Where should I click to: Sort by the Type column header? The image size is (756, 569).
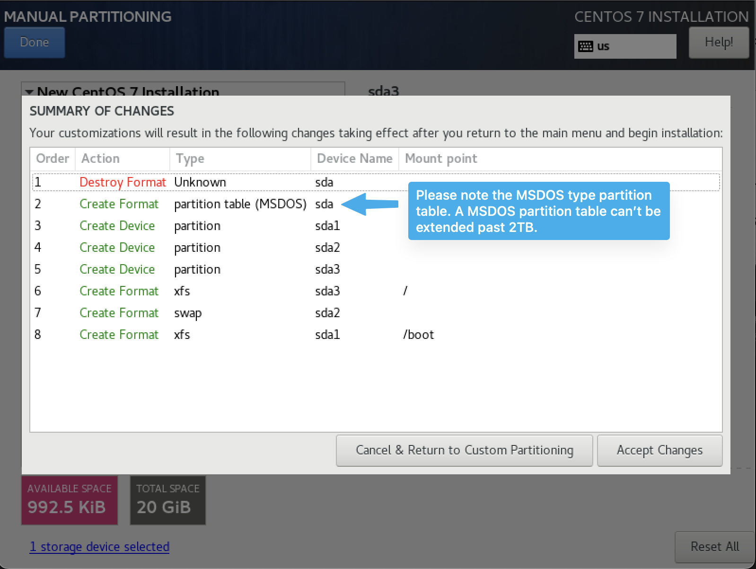click(240, 159)
